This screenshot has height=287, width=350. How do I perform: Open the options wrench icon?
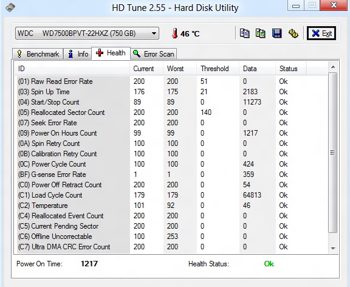click(x=293, y=33)
